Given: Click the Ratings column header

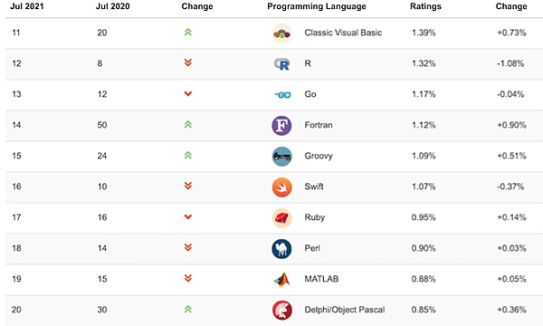Looking at the screenshot, I should pyautogui.click(x=425, y=6).
